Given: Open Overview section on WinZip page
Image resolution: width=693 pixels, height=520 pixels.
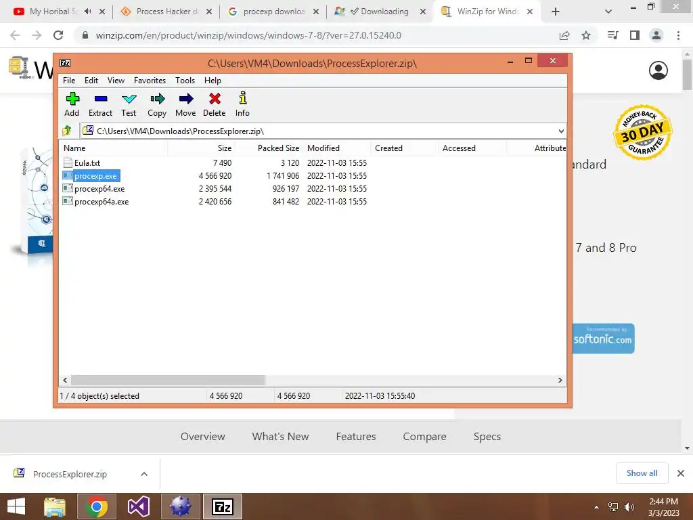Looking at the screenshot, I should [x=203, y=437].
